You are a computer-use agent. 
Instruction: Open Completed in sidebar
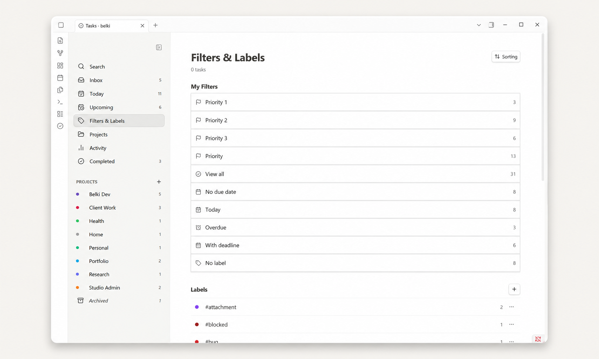click(119, 161)
